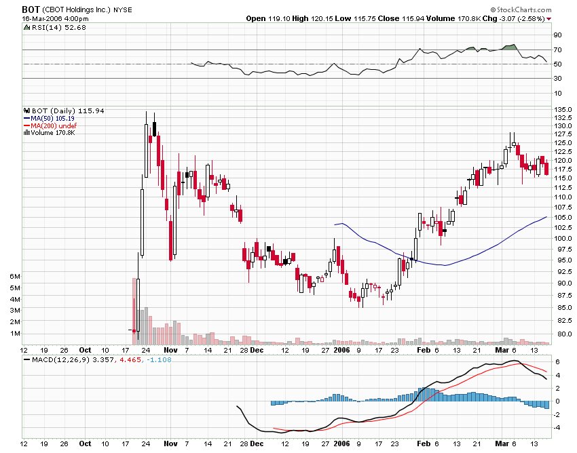Open the StockCharts.com credit link
This screenshot has height=453, width=577.
pos(521,10)
